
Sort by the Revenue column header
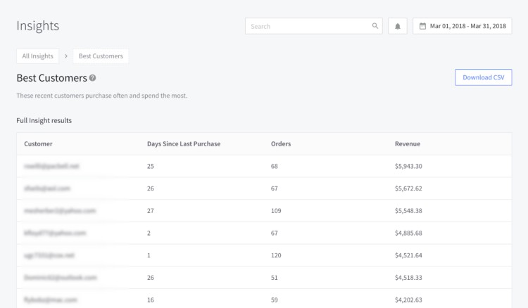(x=407, y=144)
